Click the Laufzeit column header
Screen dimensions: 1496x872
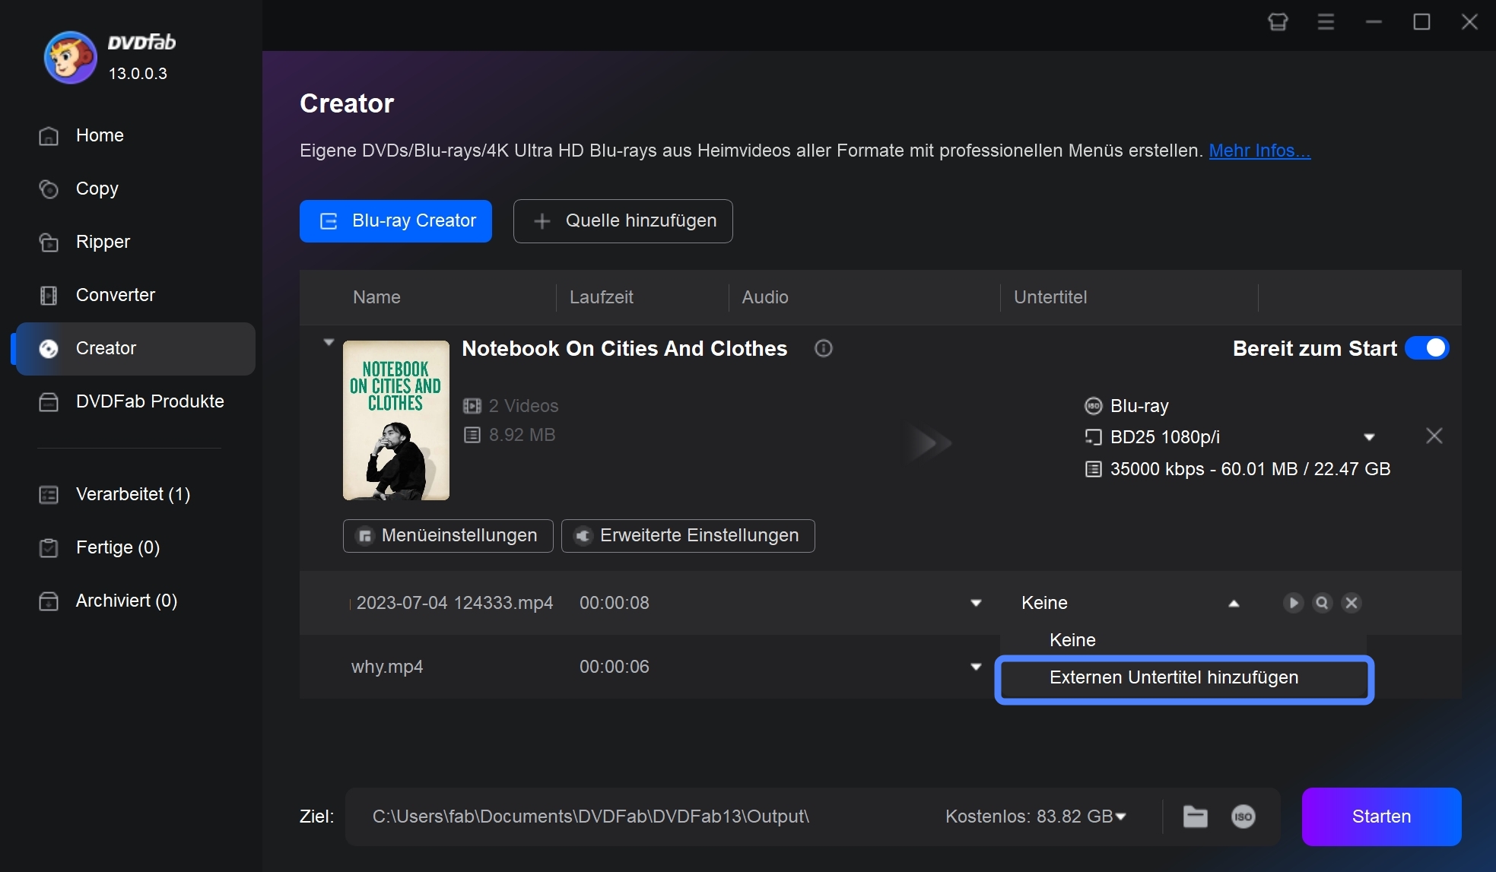click(602, 297)
